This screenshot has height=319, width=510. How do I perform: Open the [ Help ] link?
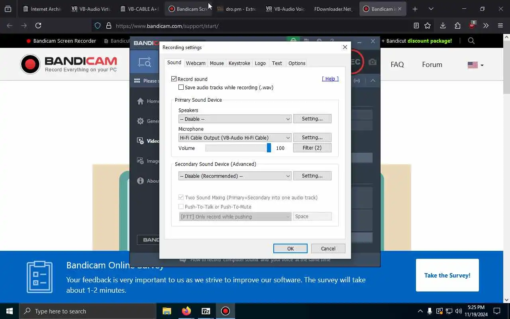pyautogui.click(x=330, y=79)
